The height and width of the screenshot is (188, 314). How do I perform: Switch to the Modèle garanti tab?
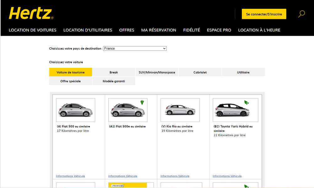114,81
